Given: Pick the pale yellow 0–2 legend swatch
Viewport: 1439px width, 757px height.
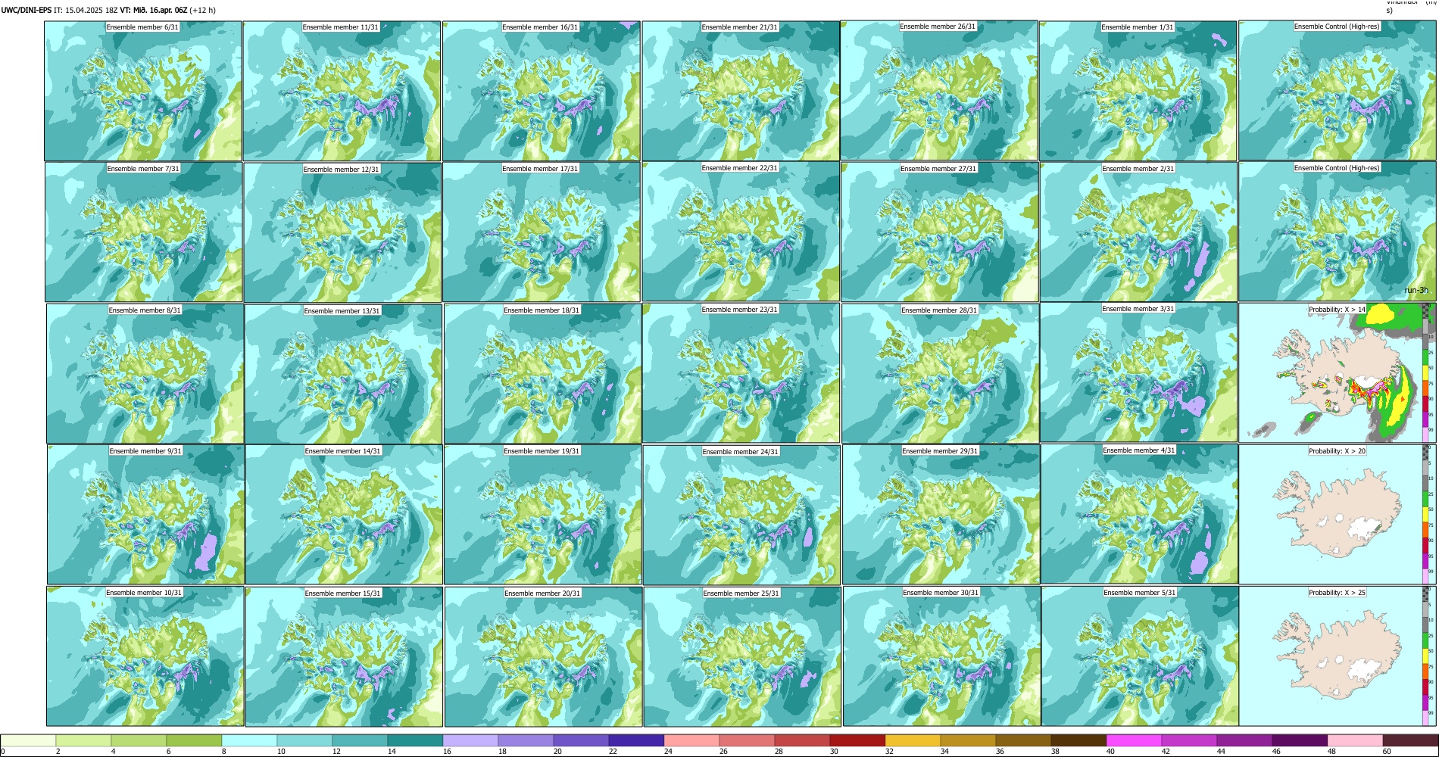Looking at the screenshot, I should click(28, 740).
